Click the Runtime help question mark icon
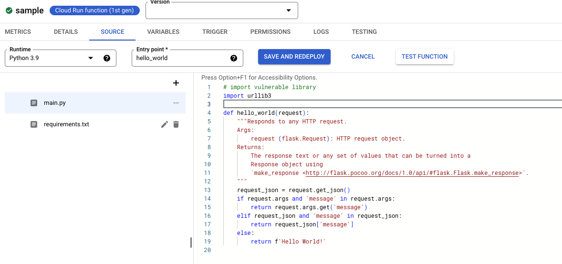 coord(107,58)
